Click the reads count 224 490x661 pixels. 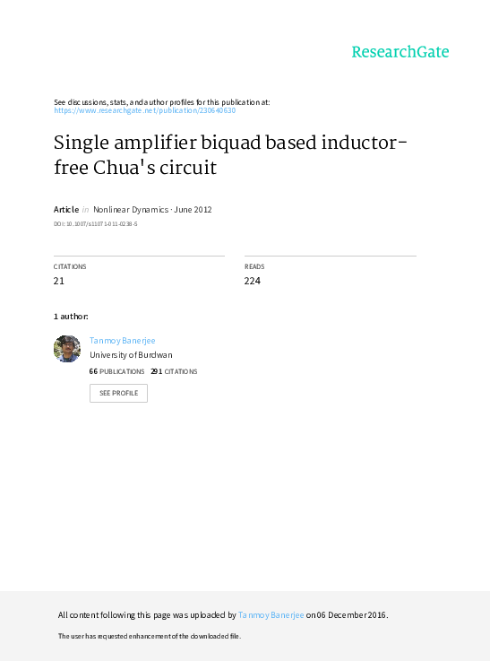253,281
